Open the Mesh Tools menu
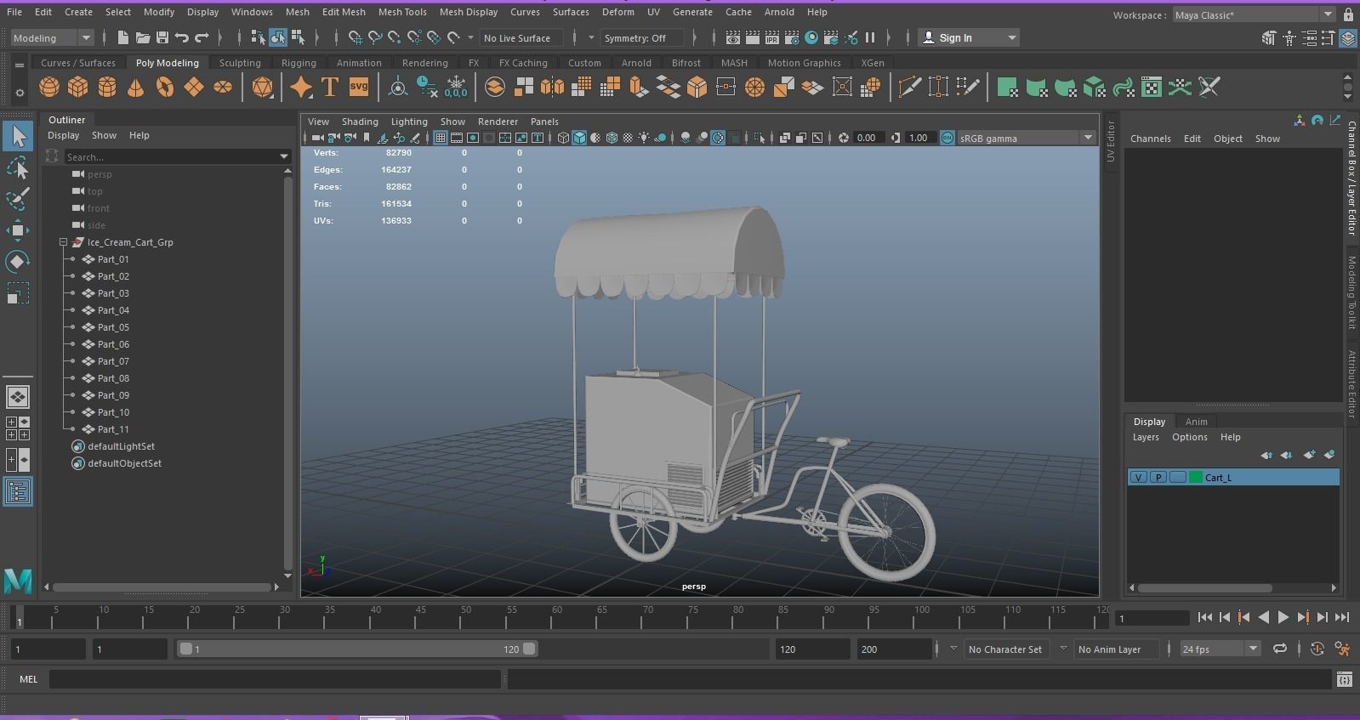The width and height of the screenshot is (1360, 720). (x=402, y=12)
